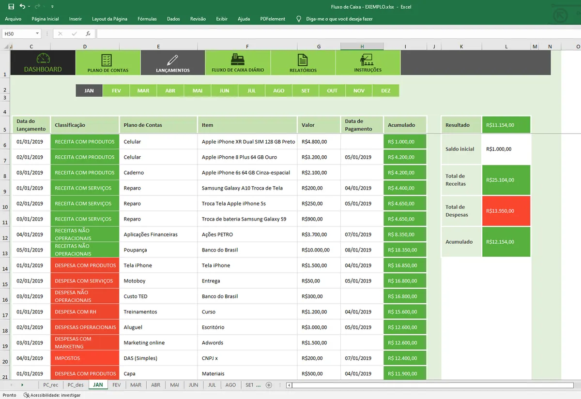Expand the Name Box dropdown arrow
Screen dimensions: 581x399
(37, 34)
